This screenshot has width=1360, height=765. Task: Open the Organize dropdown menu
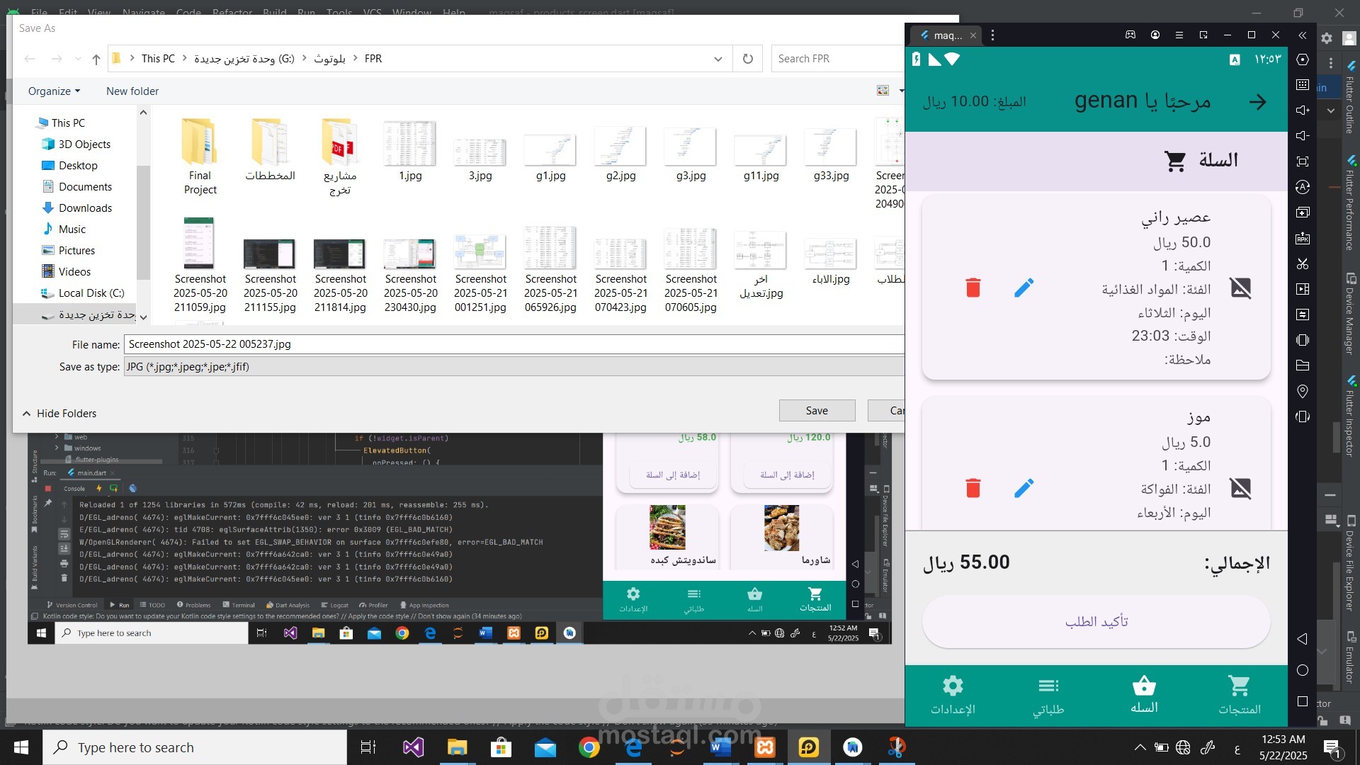click(x=55, y=91)
